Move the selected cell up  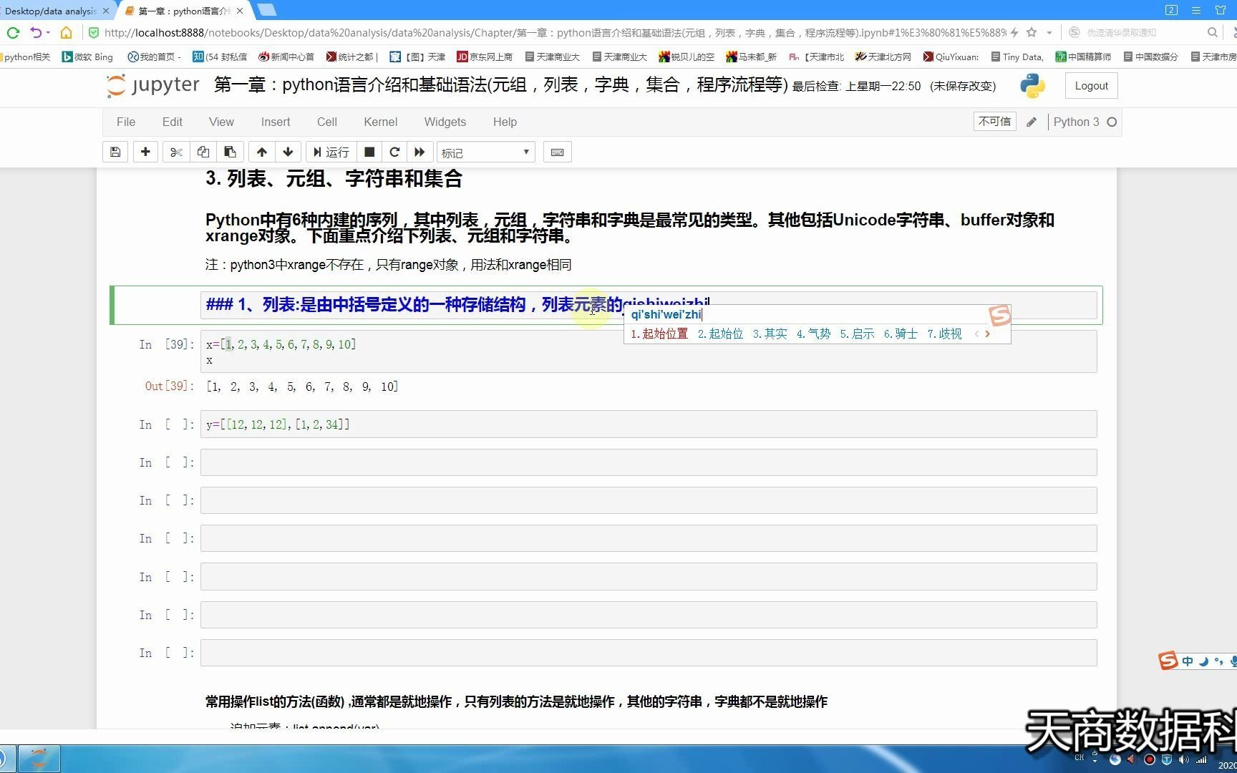261,152
